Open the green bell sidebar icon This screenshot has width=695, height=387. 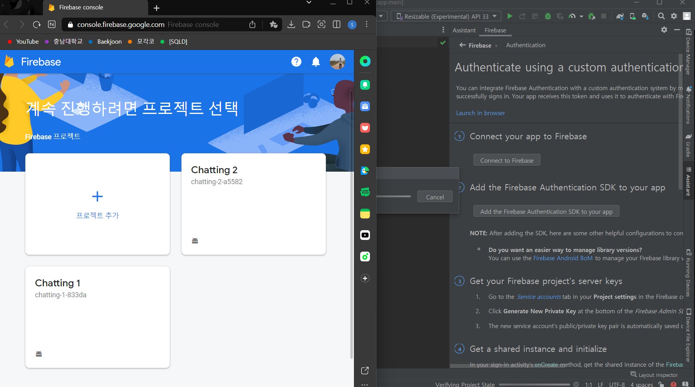pyautogui.click(x=365, y=85)
